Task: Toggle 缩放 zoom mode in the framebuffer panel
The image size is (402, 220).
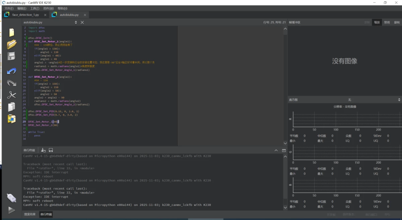Action: (377, 22)
